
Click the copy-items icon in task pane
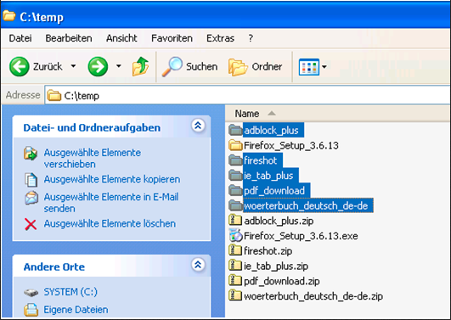31,180
